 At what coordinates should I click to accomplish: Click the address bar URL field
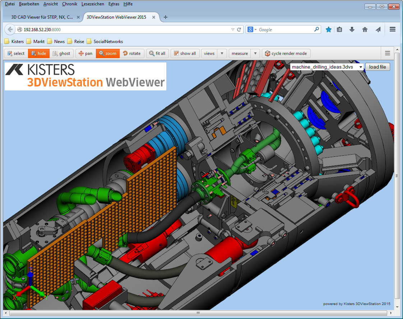coord(123,29)
